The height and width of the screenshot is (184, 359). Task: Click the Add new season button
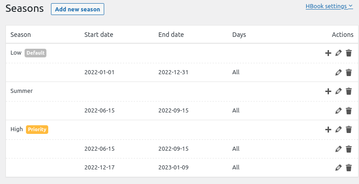[x=77, y=9]
